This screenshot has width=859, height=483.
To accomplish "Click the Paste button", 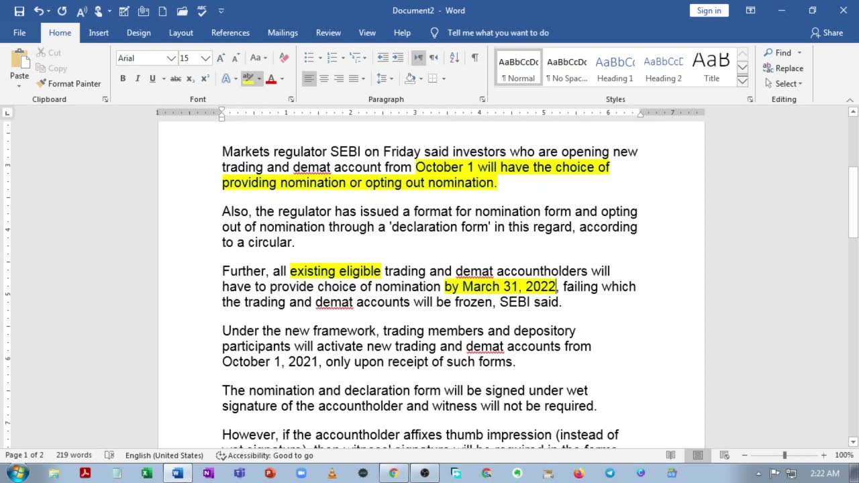I will click(x=19, y=68).
